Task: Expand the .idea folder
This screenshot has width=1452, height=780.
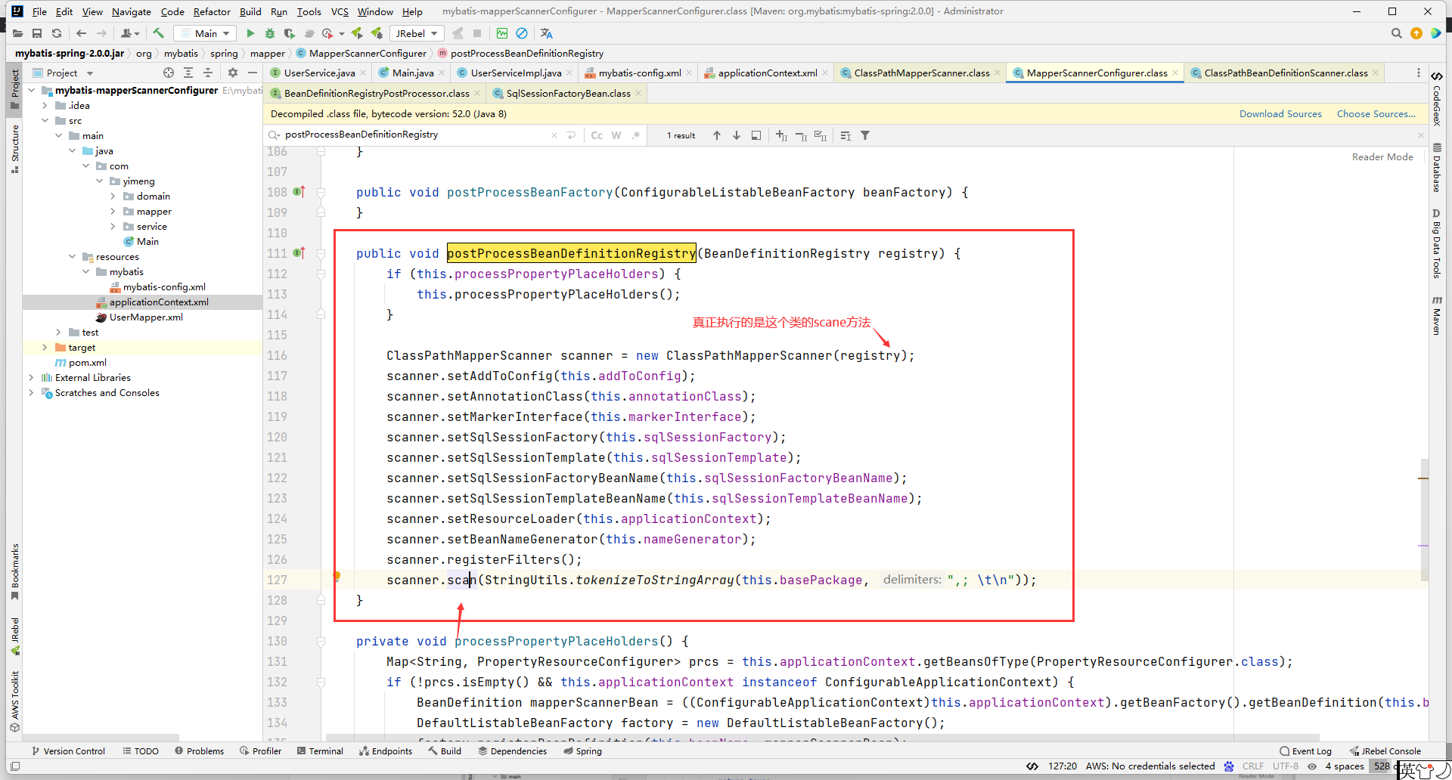Action: point(45,106)
